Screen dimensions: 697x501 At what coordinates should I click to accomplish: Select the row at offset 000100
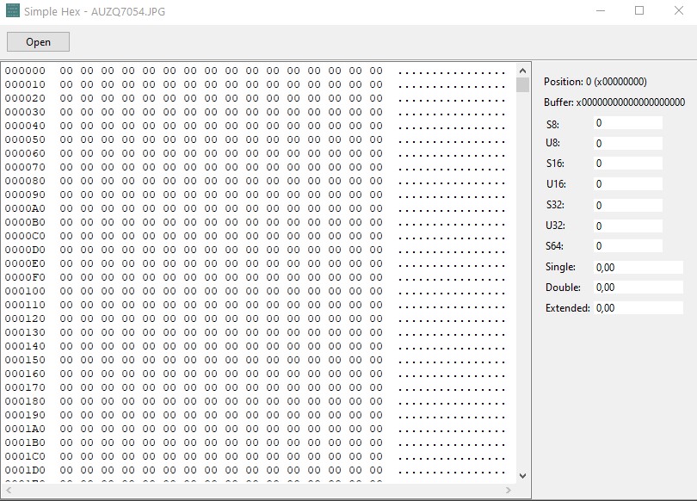pyautogui.click(x=25, y=291)
